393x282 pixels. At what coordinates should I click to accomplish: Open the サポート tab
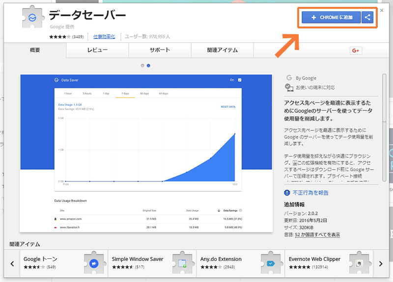[x=160, y=50]
